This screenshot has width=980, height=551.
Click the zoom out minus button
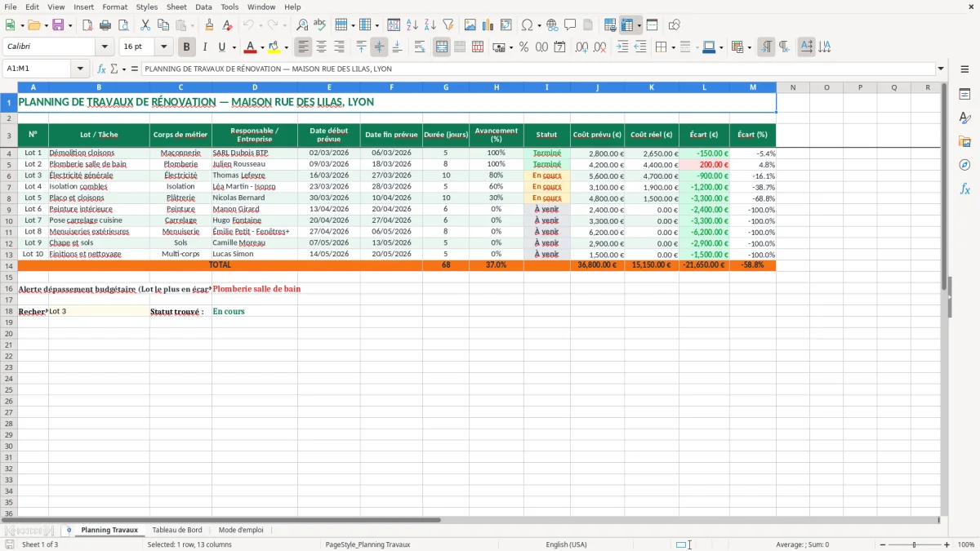point(882,544)
